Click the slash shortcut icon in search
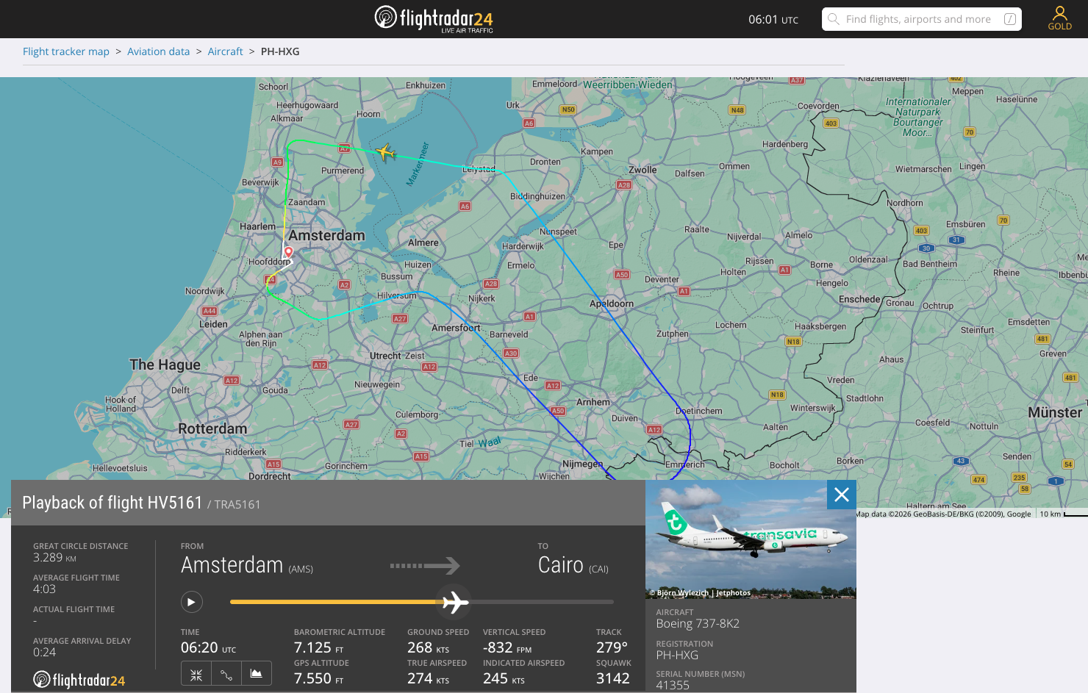The image size is (1088, 693). point(1010,19)
